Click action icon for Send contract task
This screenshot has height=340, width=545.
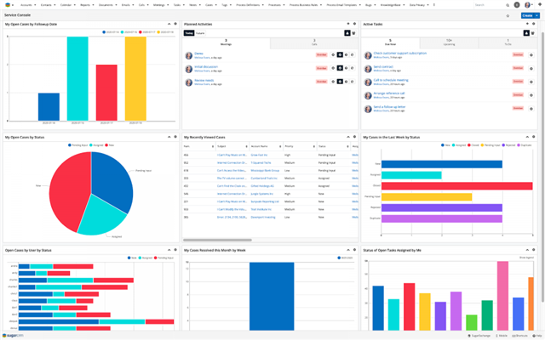coord(531,68)
